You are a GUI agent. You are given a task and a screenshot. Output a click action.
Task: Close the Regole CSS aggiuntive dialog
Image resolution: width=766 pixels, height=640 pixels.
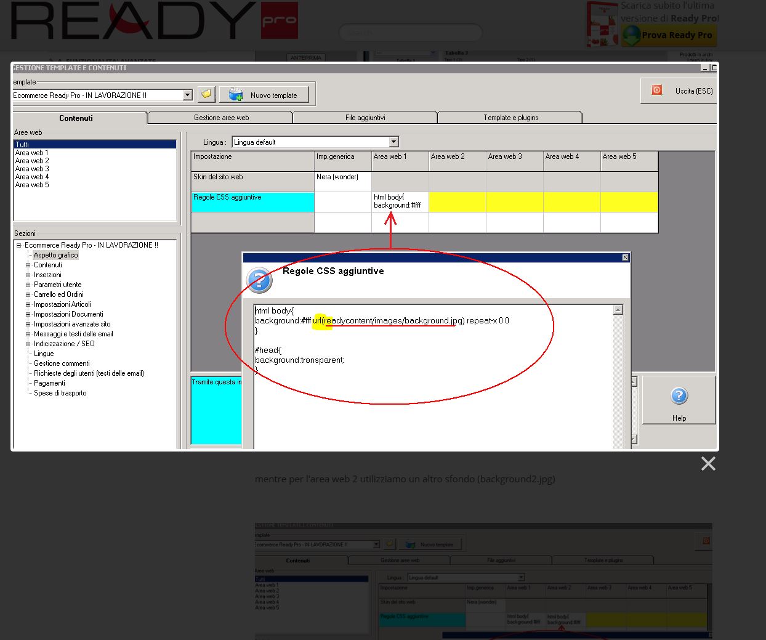pyautogui.click(x=625, y=257)
